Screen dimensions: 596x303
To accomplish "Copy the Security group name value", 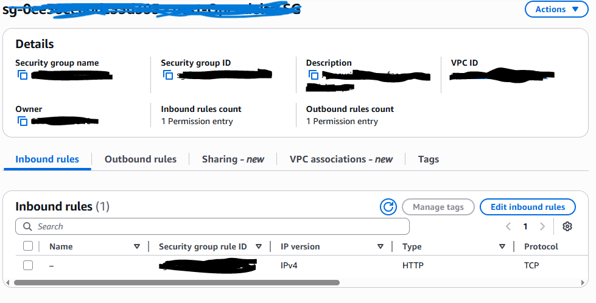I will tap(23, 75).
